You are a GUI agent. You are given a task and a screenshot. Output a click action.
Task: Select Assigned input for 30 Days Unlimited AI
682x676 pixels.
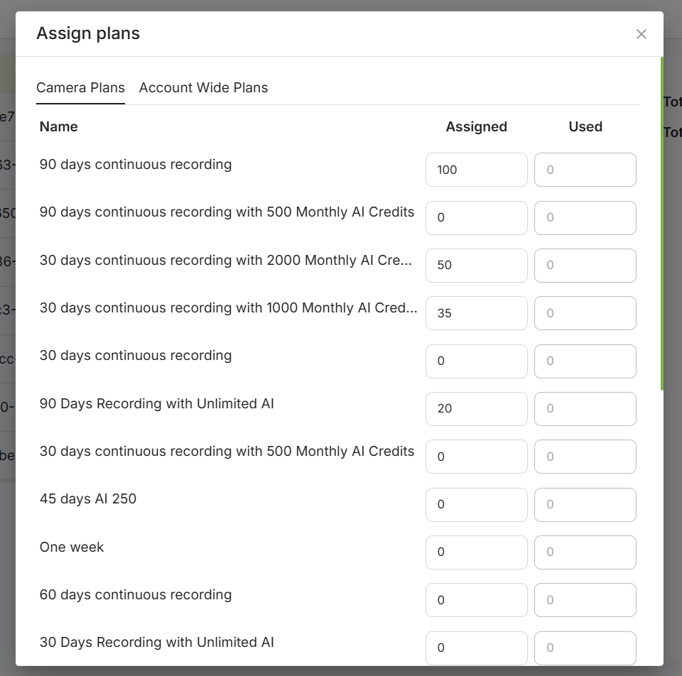[x=476, y=648]
